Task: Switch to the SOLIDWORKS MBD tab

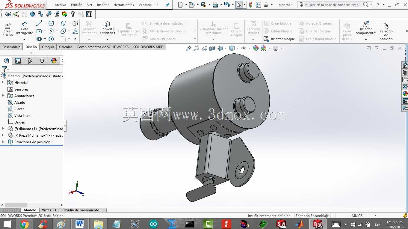Action: [148, 47]
